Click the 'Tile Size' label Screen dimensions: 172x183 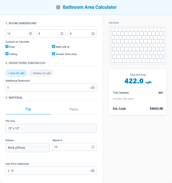tap(10, 121)
